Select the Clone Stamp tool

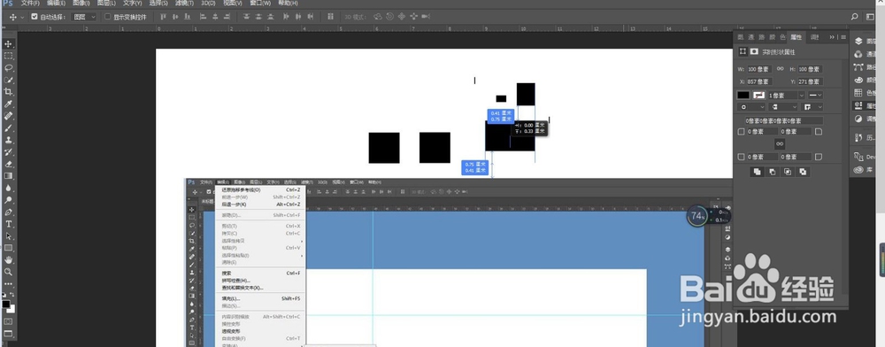point(9,140)
